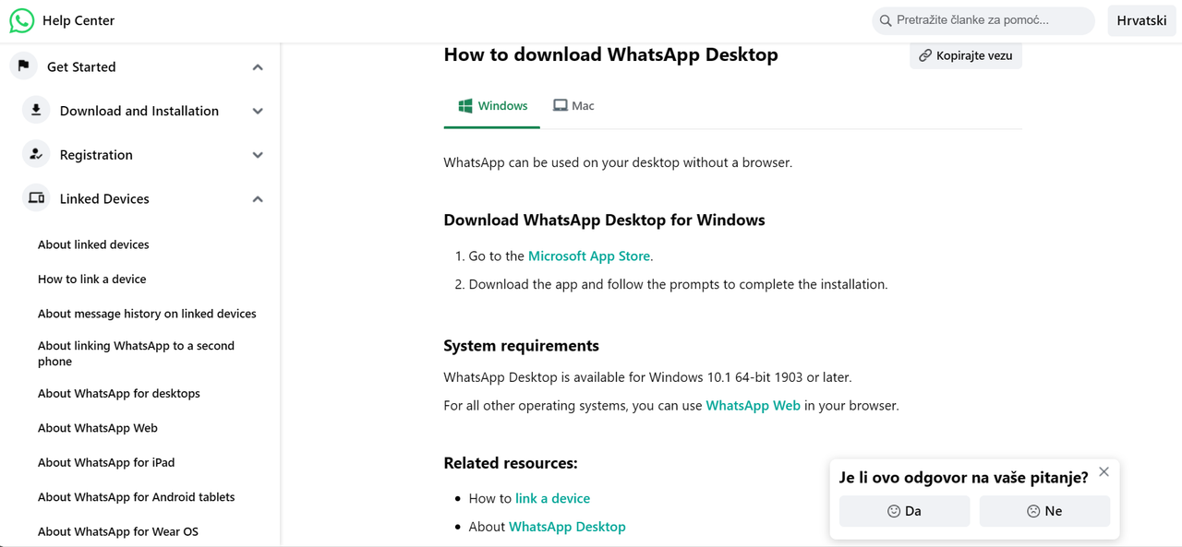The width and height of the screenshot is (1182, 547).
Task: Switch to the Windows tab
Action: coord(492,106)
